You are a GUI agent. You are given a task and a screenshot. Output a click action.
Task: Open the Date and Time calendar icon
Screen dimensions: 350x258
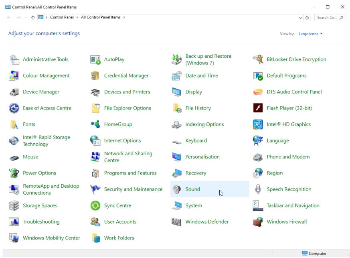pos(177,76)
